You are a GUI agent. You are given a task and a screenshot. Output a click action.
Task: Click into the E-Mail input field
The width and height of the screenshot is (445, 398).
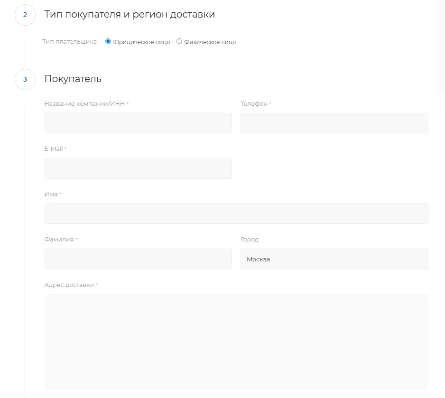[138, 168]
